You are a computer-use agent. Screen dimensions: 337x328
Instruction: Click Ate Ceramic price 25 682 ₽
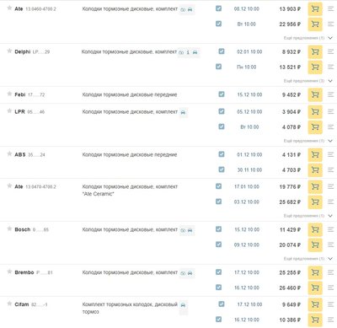(x=290, y=202)
